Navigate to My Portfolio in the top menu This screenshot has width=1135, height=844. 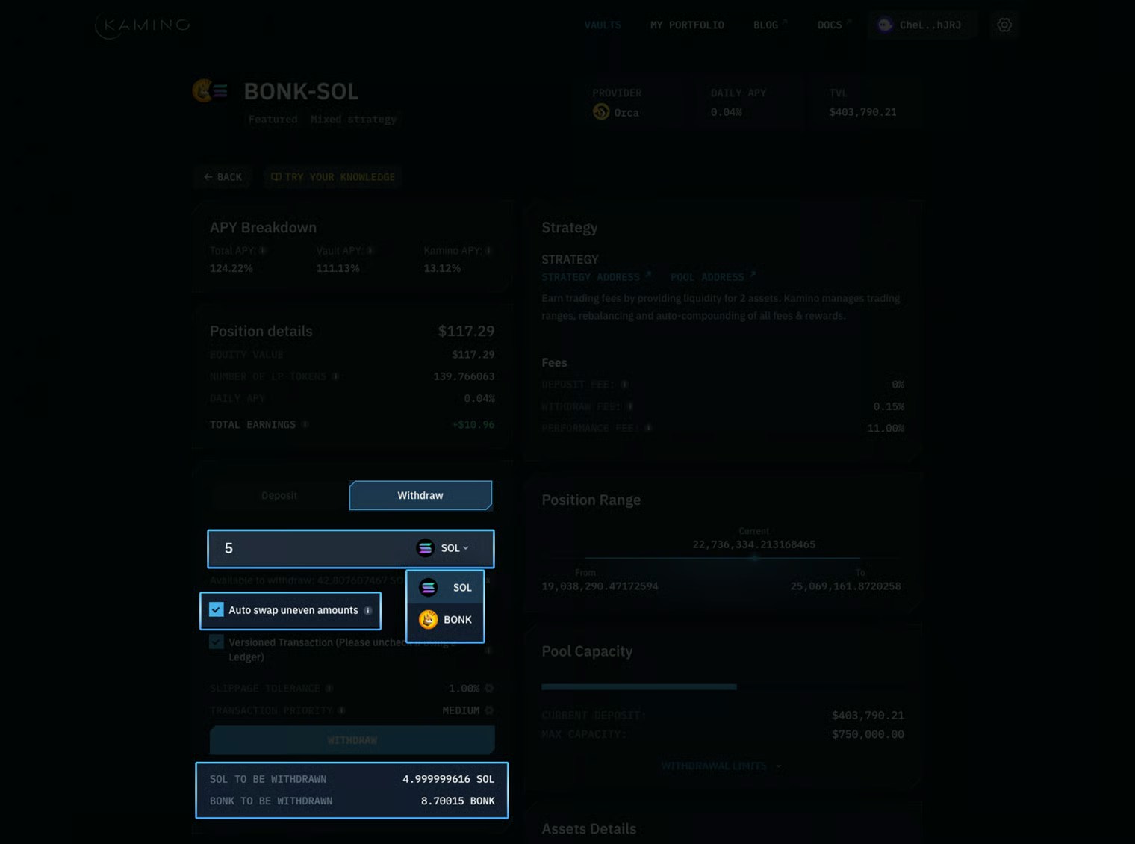coord(687,25)
